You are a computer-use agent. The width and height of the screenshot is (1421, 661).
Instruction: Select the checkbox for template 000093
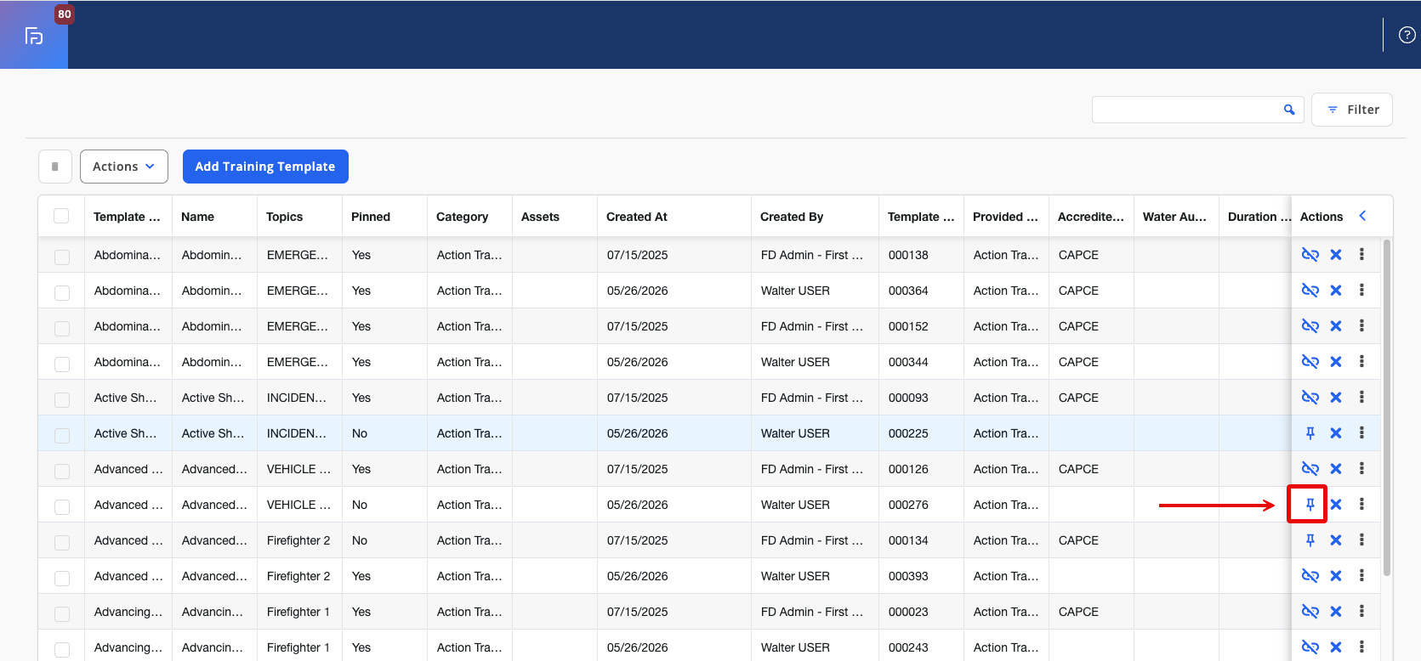62,399
